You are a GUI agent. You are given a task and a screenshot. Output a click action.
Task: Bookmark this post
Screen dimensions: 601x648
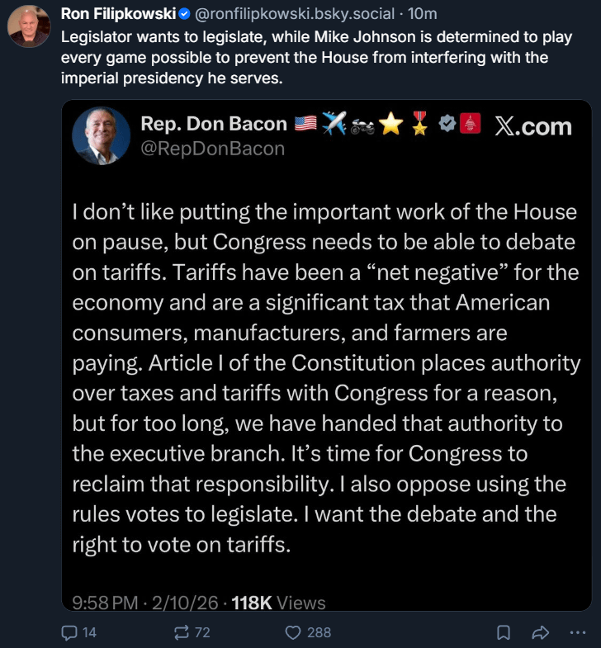coord(503,632)
